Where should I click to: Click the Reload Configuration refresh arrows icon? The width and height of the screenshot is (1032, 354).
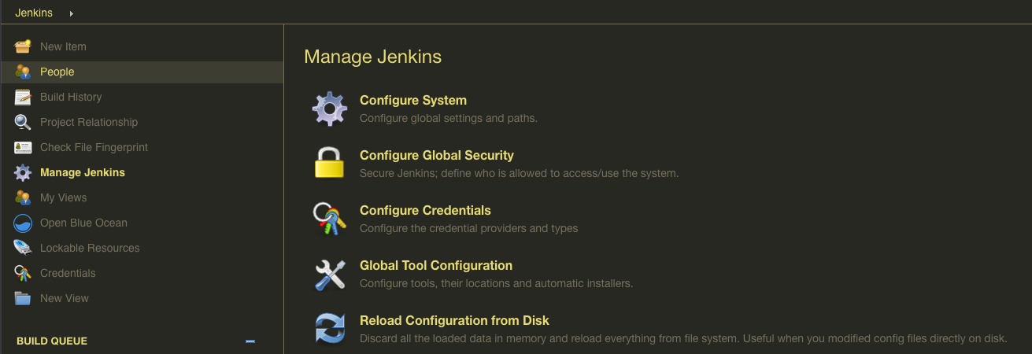(x=330, y=328)
